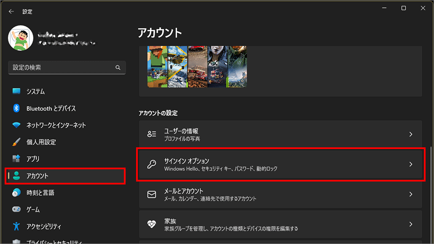This screenshot has height=244, width=434.
Task: Click the user info person-lines icon
Action: click(x=152, y=134)
